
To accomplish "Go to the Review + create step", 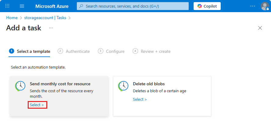I will [152, 51].
